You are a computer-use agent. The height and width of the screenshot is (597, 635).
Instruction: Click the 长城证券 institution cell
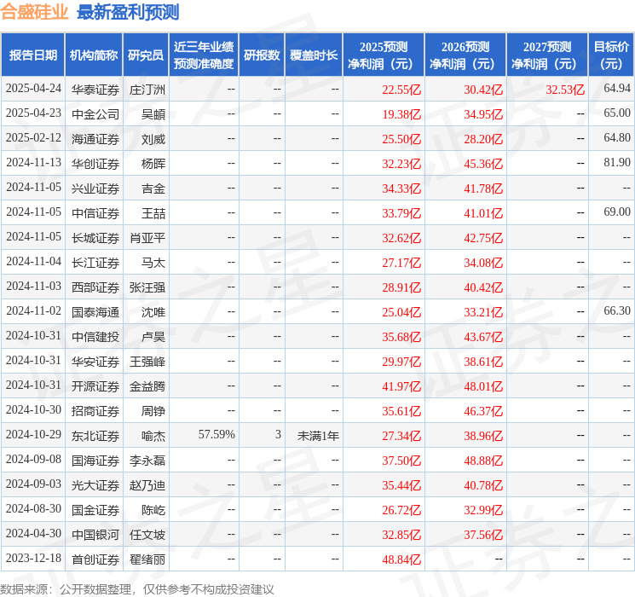point(95,237)
